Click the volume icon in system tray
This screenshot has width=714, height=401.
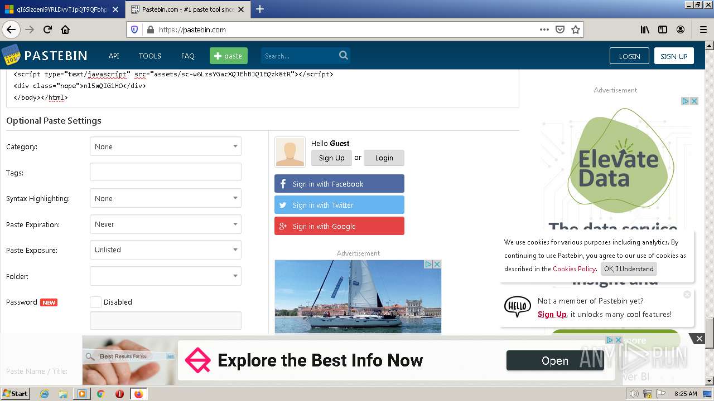(x=634, y=394)
